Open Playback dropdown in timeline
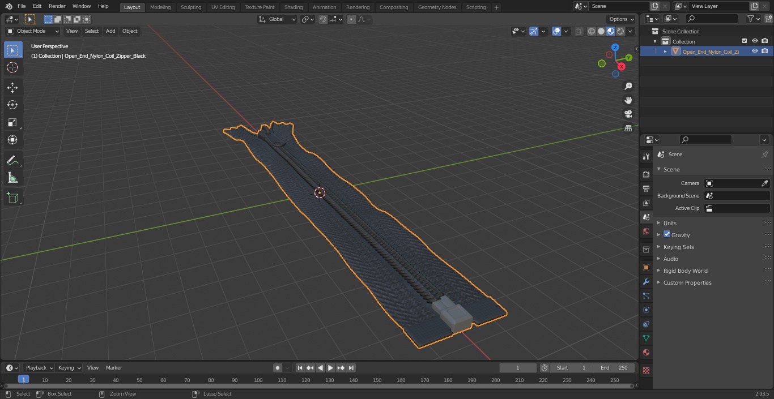The height and width of the screenshot is (399, 774). 39,368
